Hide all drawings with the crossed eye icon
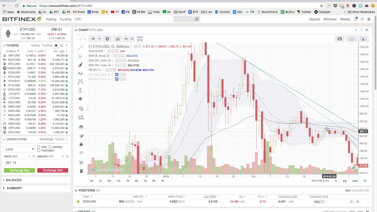Viewport: 377px width, 212px height. [81, 153]
